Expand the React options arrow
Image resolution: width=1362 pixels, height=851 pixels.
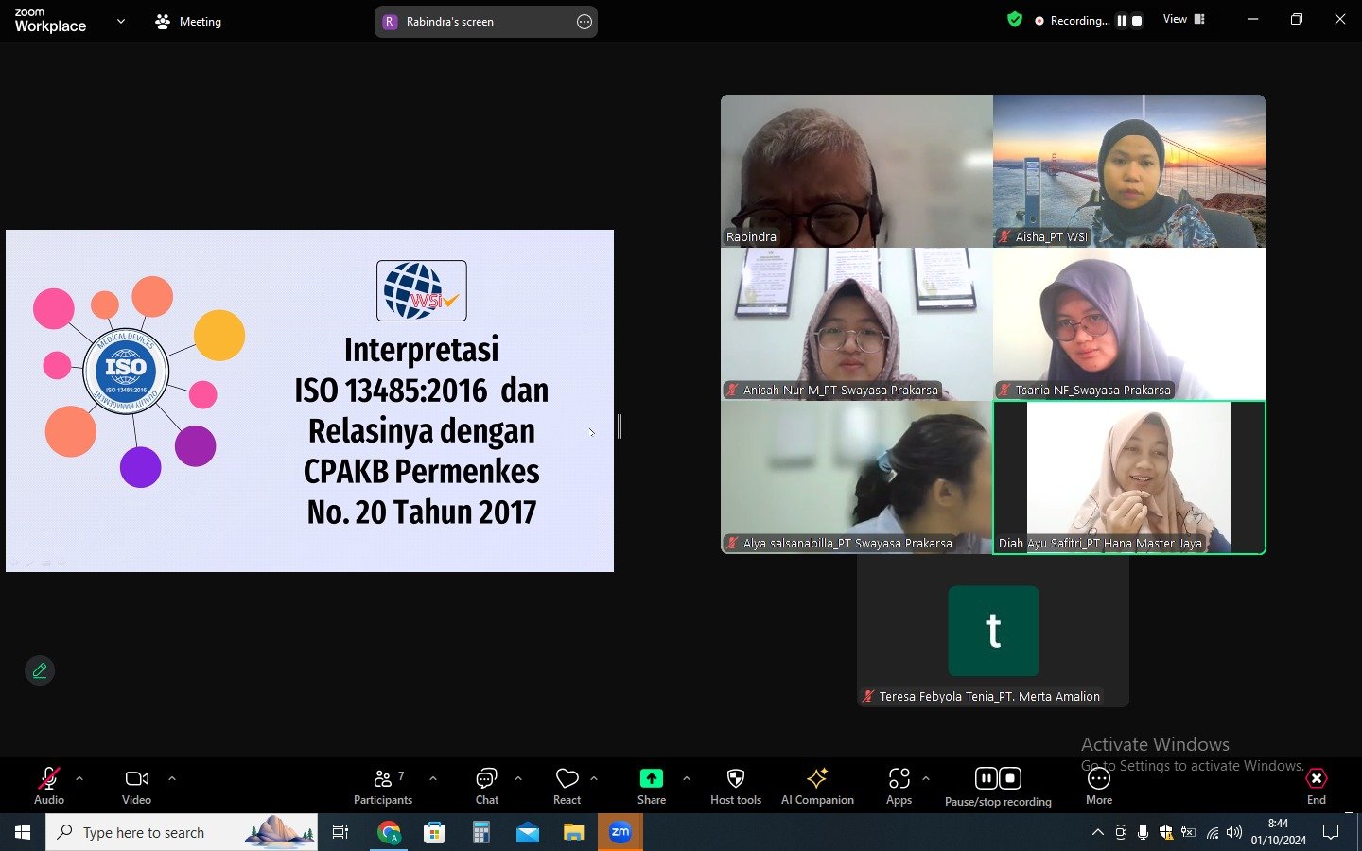pos(594,778)
